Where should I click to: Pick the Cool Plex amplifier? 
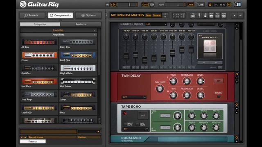click(x=78, y=55)
